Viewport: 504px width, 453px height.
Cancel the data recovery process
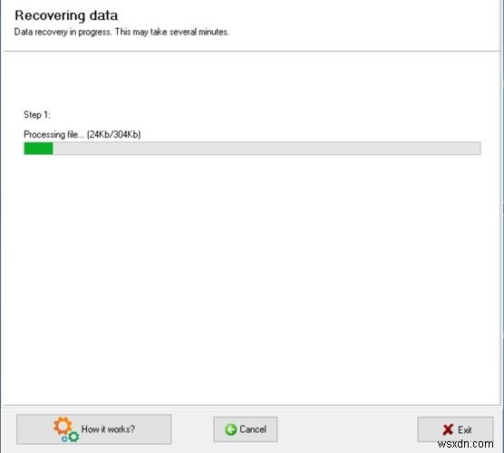(246, 429)
